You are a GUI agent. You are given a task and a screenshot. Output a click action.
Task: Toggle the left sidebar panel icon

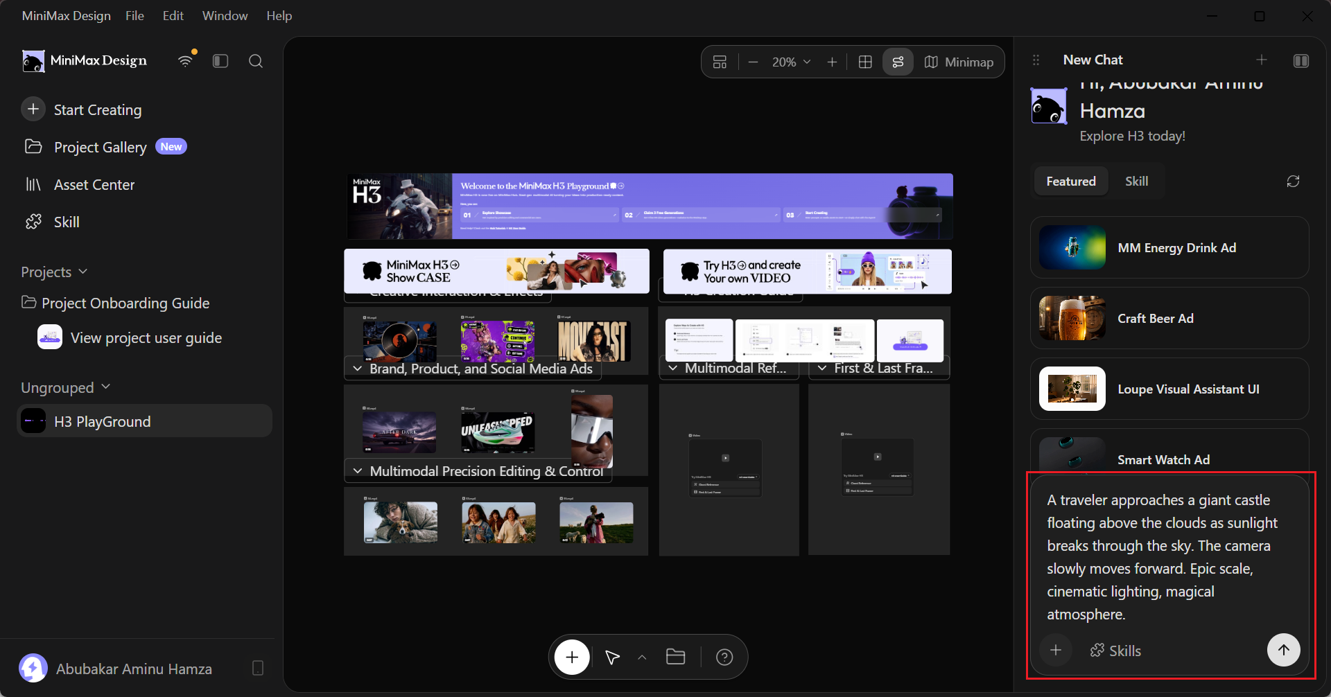(x=220, y=61)
